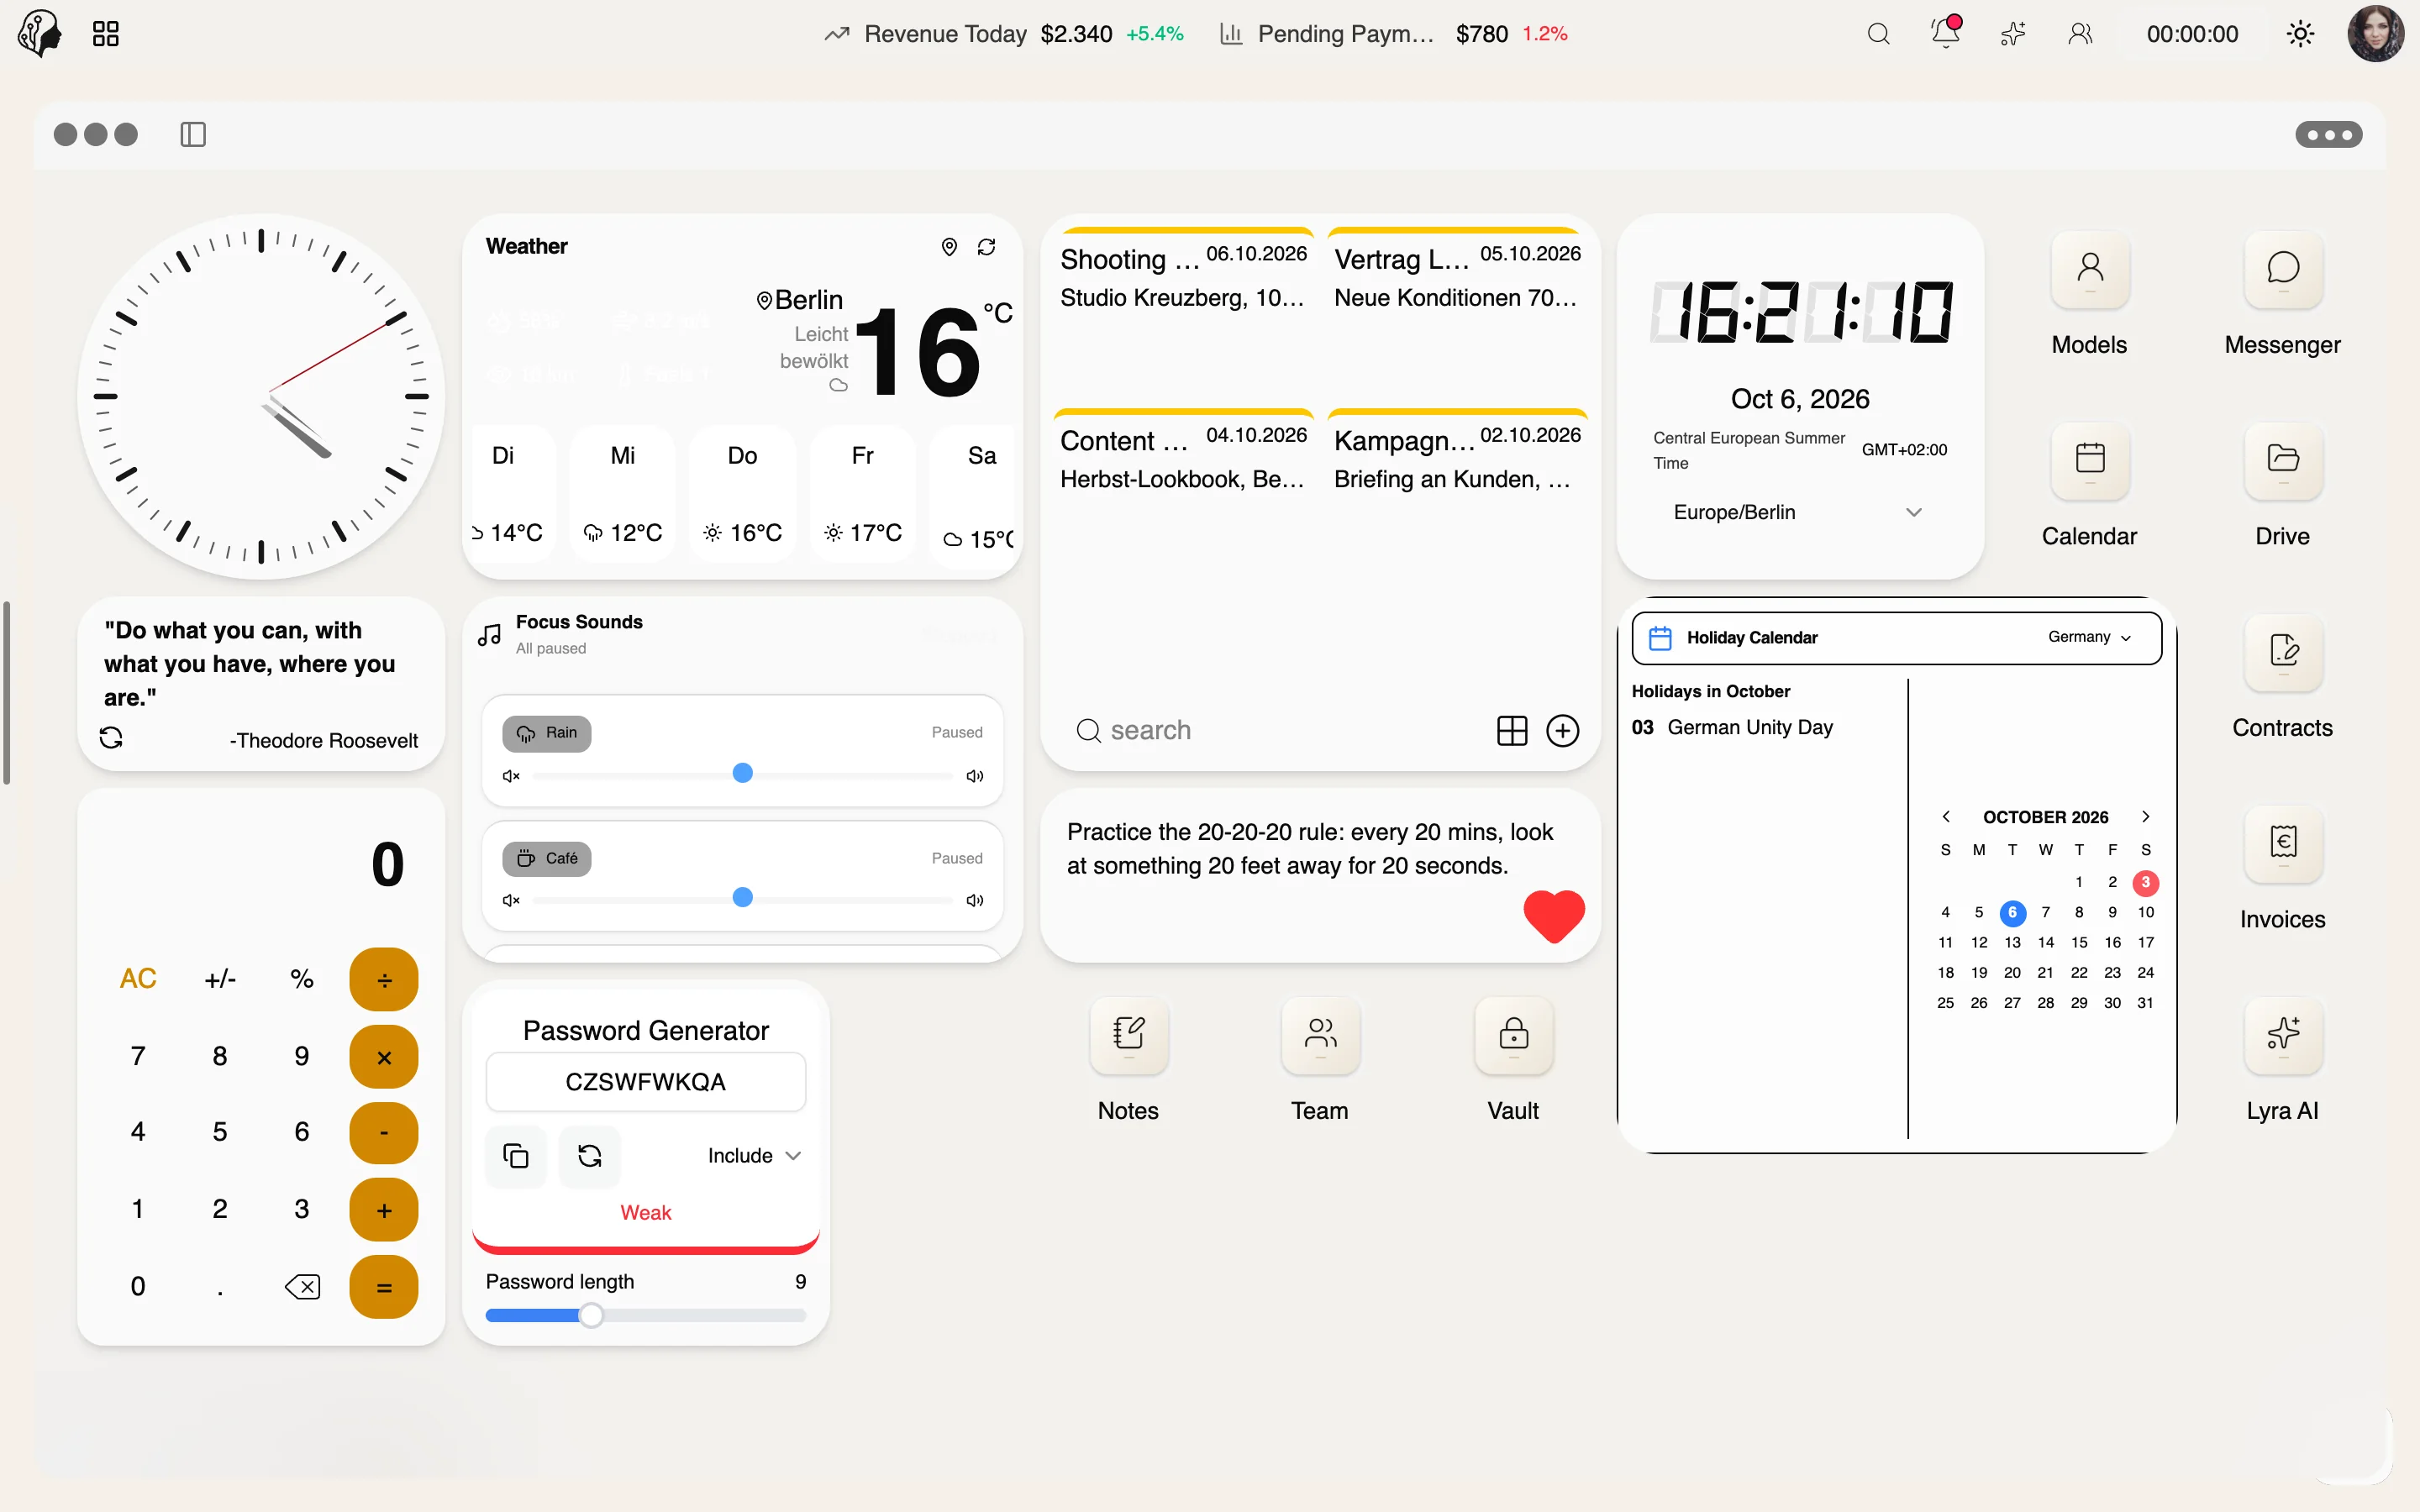
Task: Toggle the light/dark theme sun icon
Action: coord(2300,34)
